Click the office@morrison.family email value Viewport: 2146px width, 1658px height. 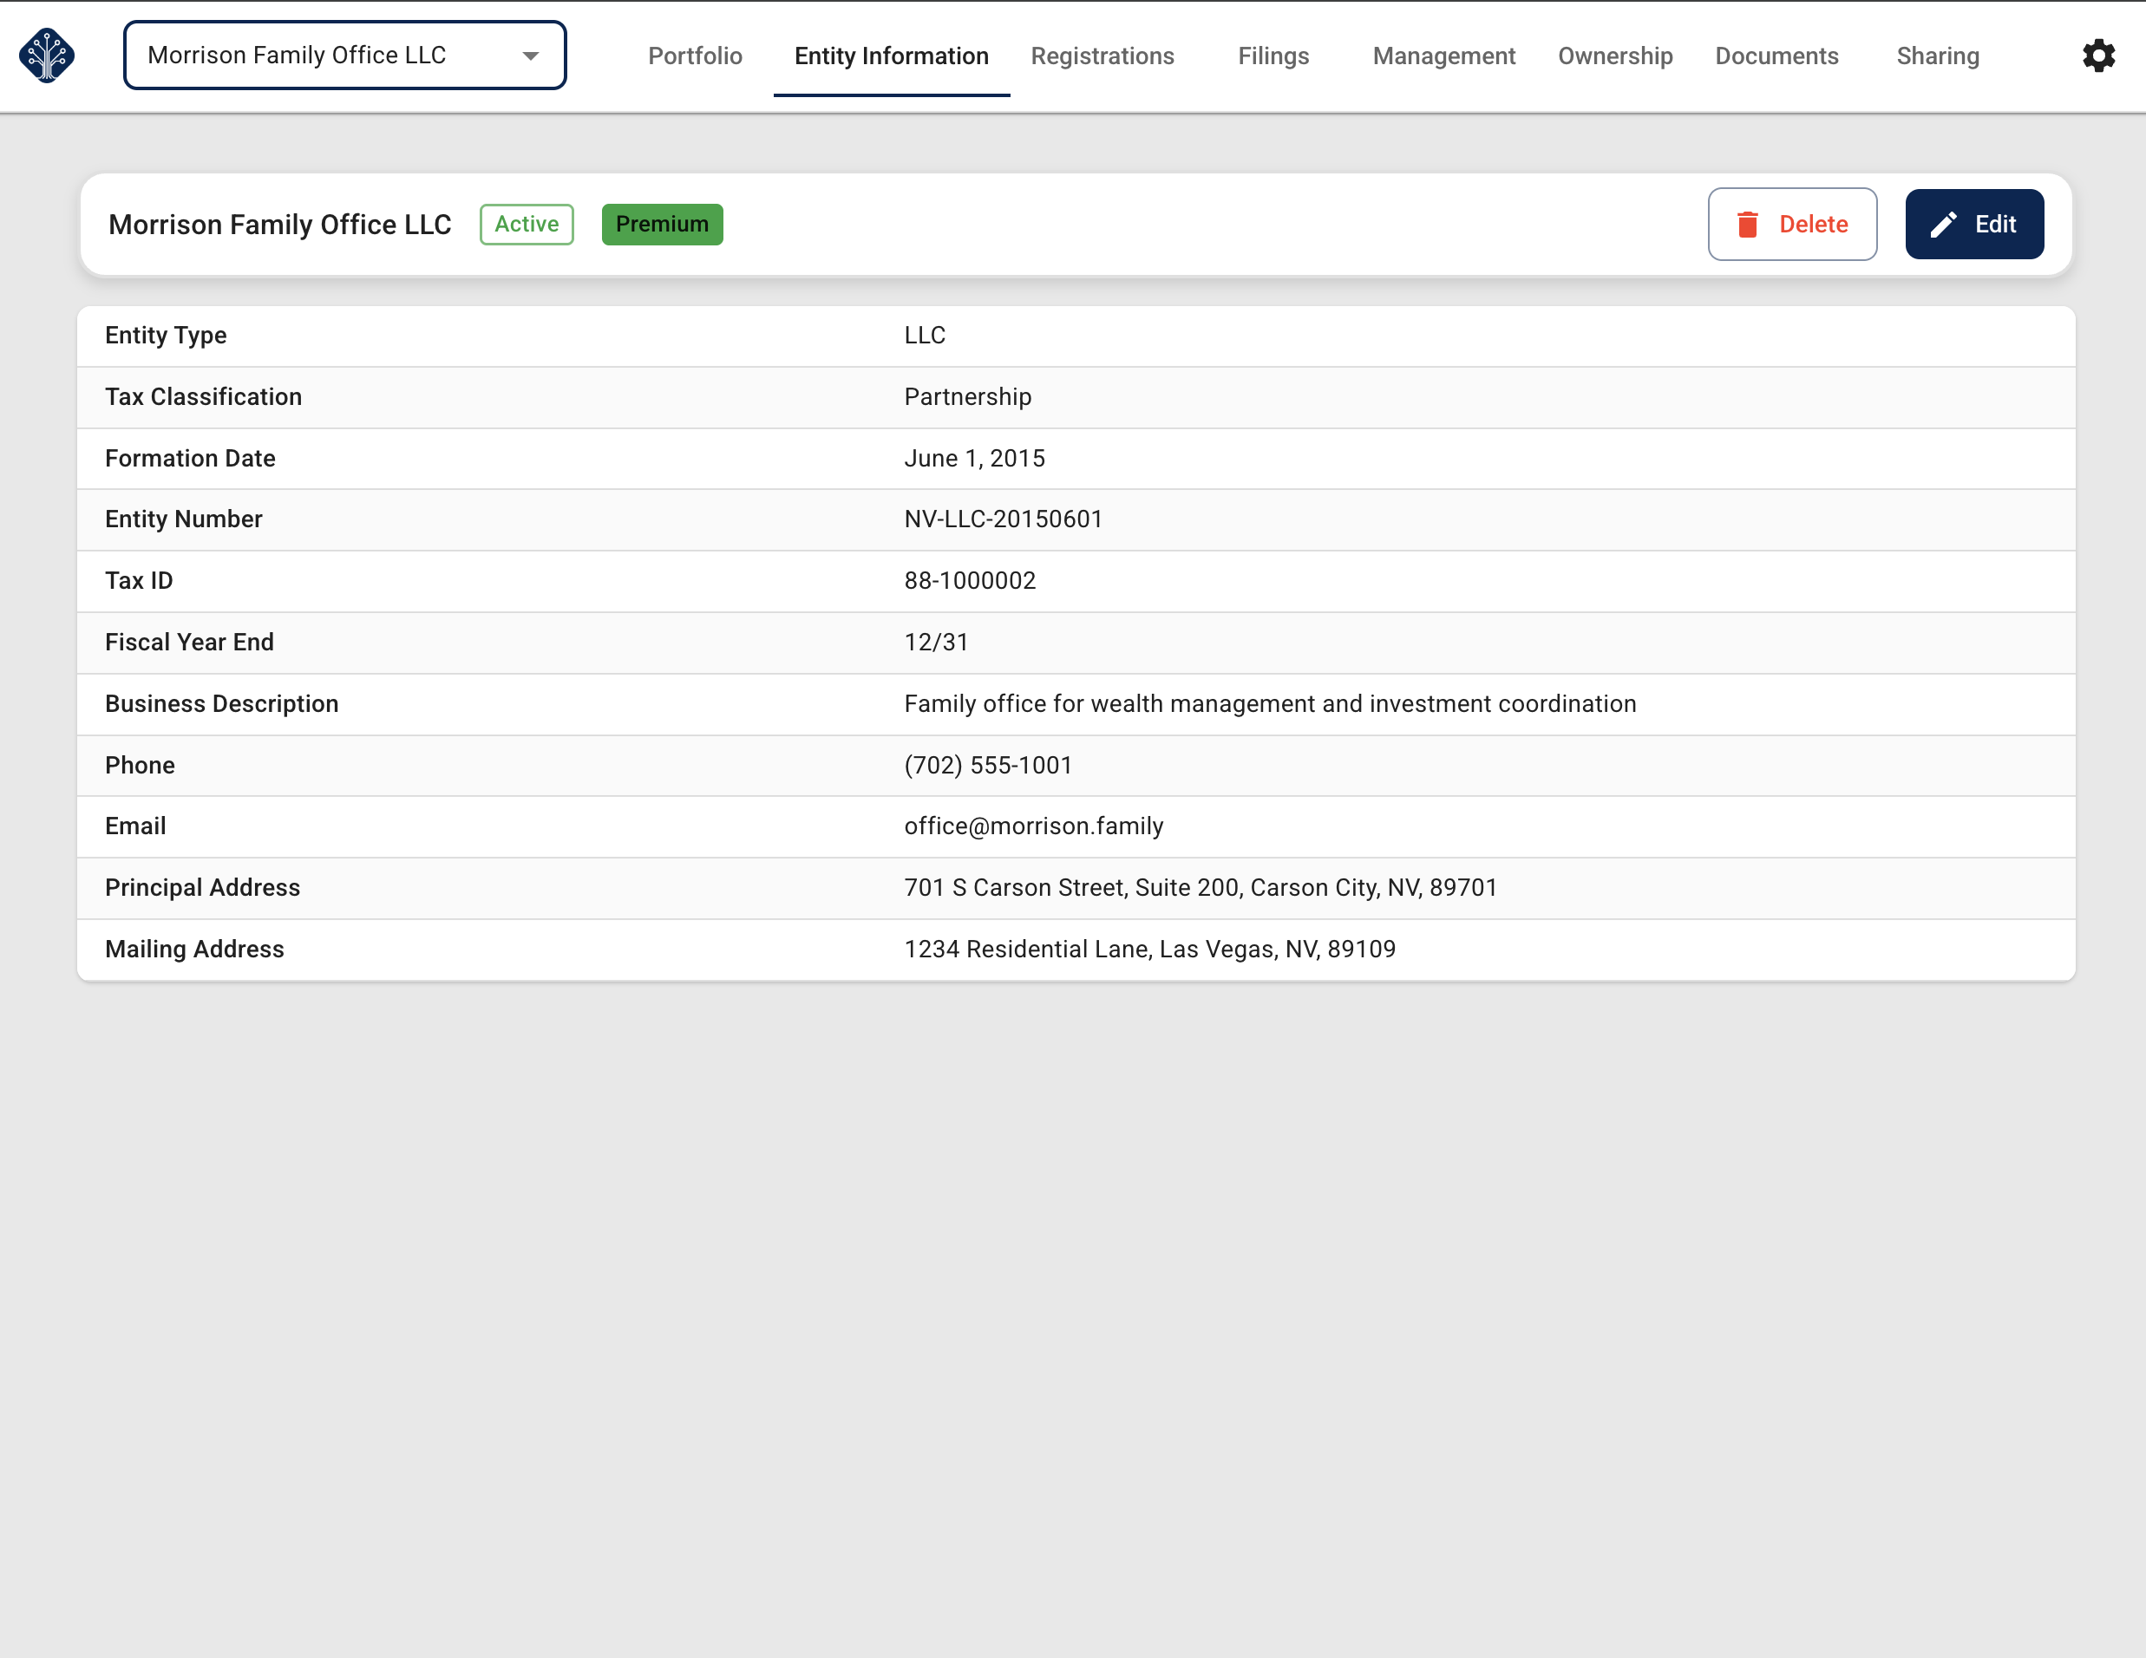1033,826
